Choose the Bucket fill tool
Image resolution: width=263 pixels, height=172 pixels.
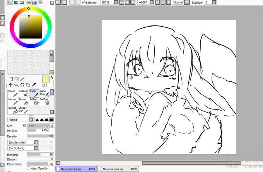click(13, 110)
